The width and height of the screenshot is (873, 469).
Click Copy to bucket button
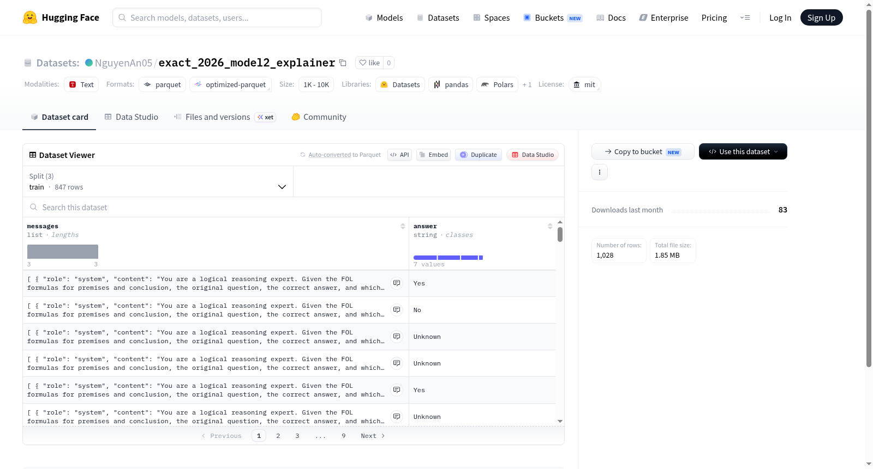point(643,151)
